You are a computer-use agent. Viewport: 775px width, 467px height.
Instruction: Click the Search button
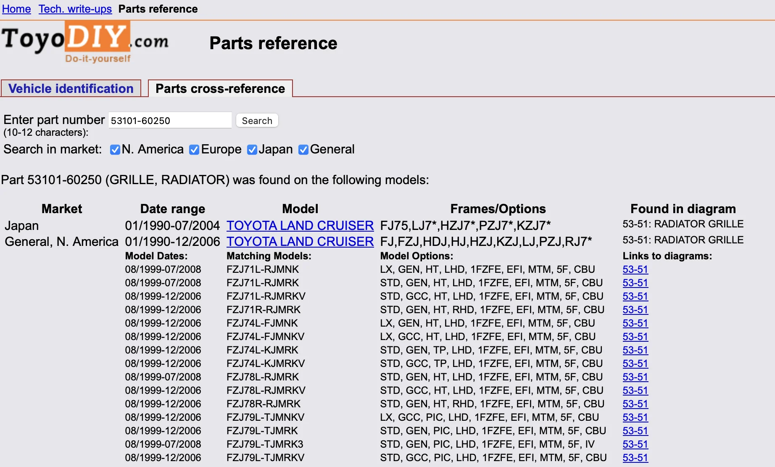pos(257,121)
